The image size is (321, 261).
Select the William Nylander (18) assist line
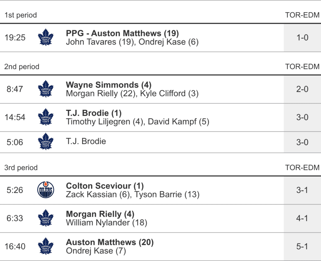click(107, 223)
